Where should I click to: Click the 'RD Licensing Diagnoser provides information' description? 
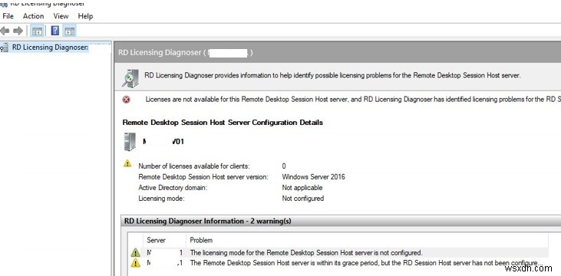(332, 75)
